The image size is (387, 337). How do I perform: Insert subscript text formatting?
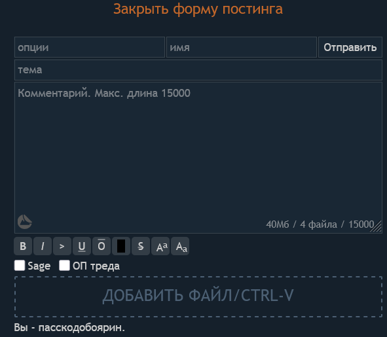pyautogui.click(x=180, y=246)
